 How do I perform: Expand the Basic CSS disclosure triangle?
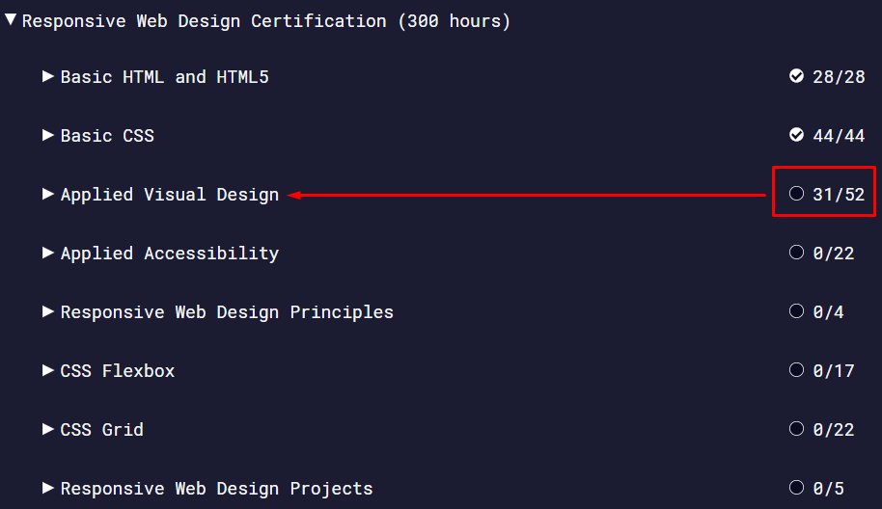(x=48, y=135)
